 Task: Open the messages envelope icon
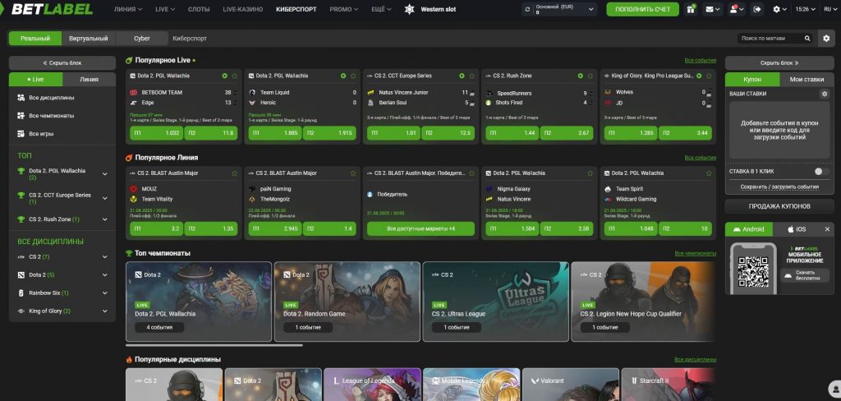[x=713, y=9]
